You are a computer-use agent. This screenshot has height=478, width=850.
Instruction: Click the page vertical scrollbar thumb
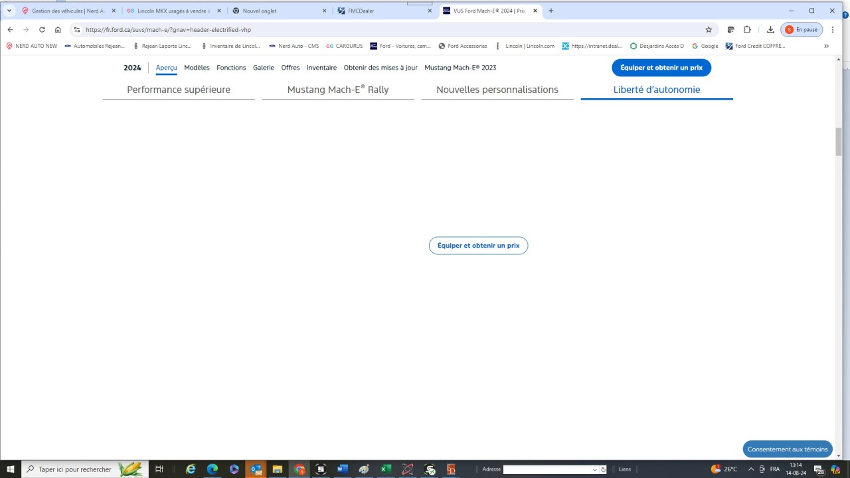point(839,141)
